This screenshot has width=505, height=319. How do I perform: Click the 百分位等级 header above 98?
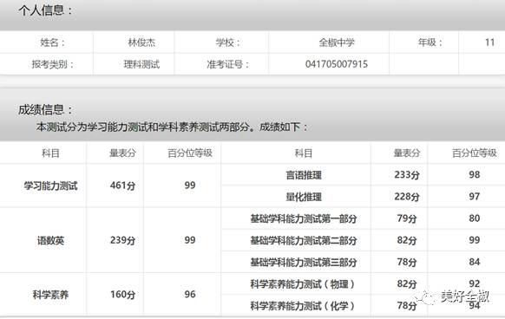tap(475, 153)
